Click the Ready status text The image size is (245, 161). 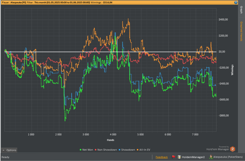click(6, 157)
